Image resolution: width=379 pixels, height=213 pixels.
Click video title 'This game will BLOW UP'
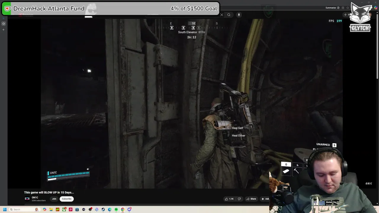coord(49,192)
